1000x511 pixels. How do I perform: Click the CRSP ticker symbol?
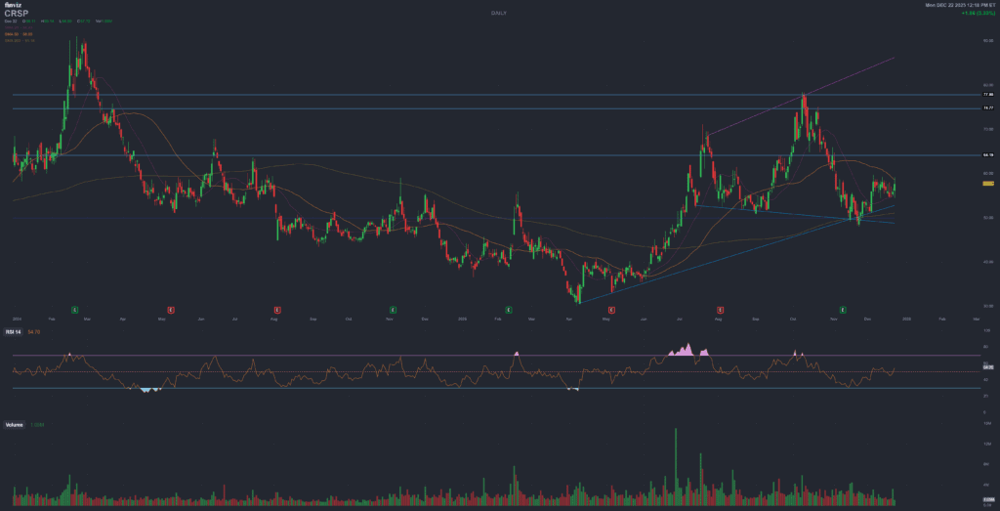click(16, 14)
